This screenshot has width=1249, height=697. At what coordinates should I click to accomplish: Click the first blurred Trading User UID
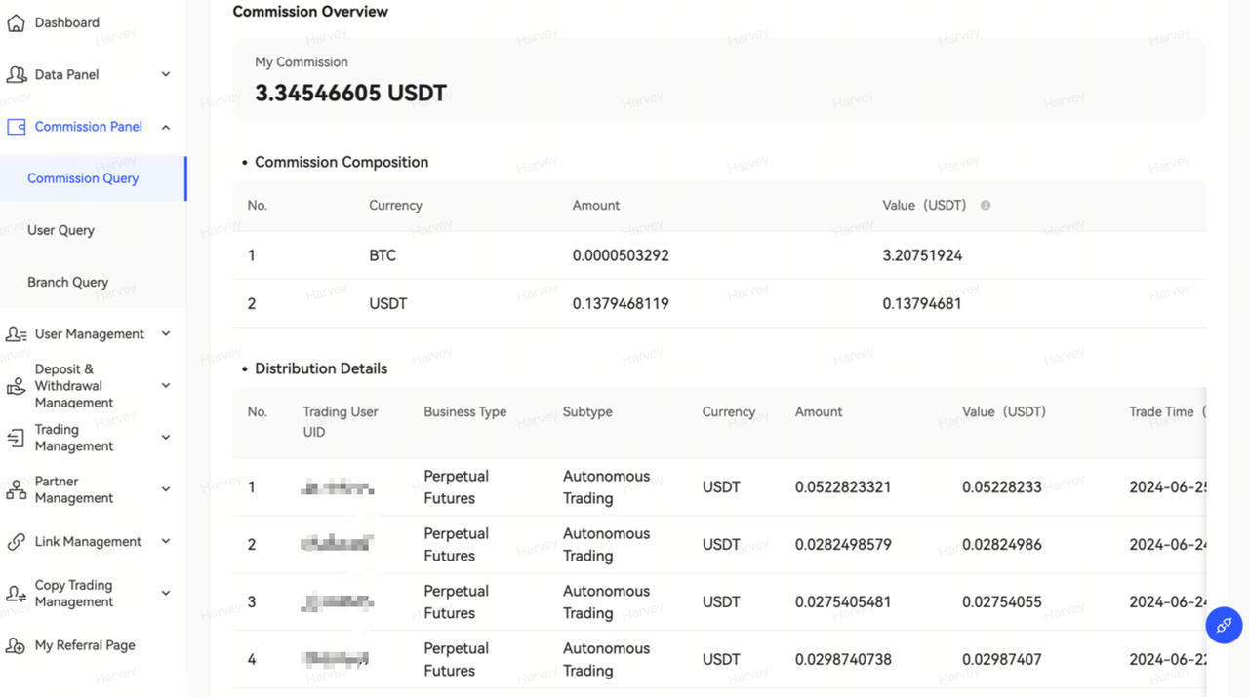pos(338,487)
